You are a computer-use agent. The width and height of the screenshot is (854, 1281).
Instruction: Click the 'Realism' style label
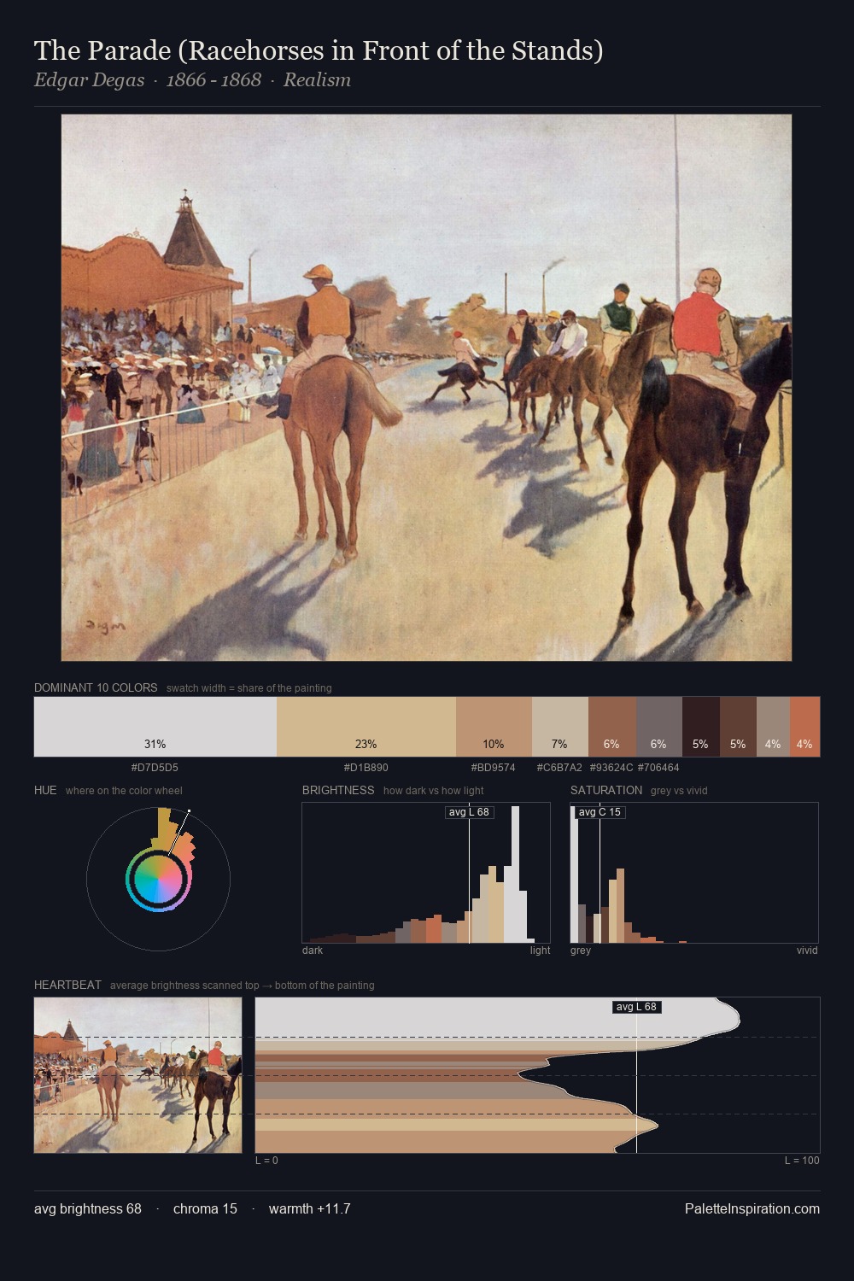[317, 80]
